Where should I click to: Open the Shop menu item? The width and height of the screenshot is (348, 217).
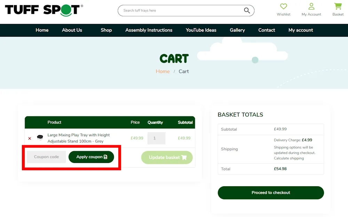(106, 30)
